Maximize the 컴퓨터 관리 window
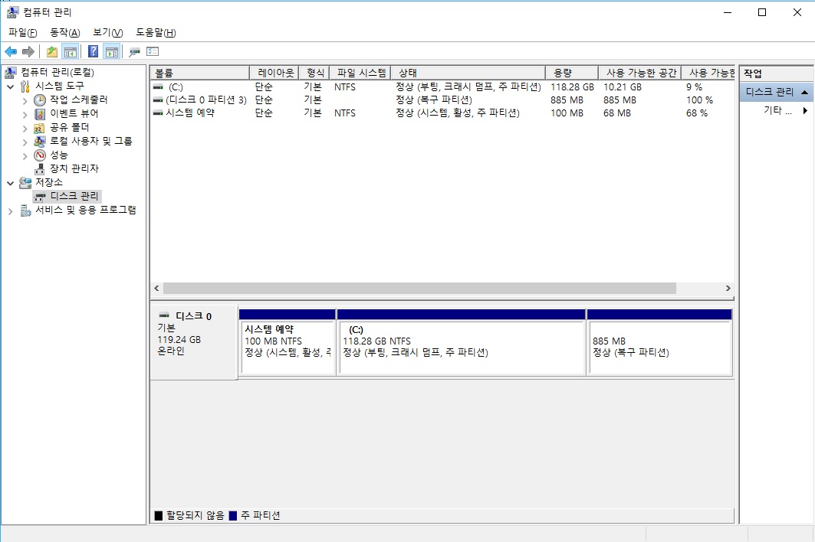This screenshot has height=542, width=815. 762,12
